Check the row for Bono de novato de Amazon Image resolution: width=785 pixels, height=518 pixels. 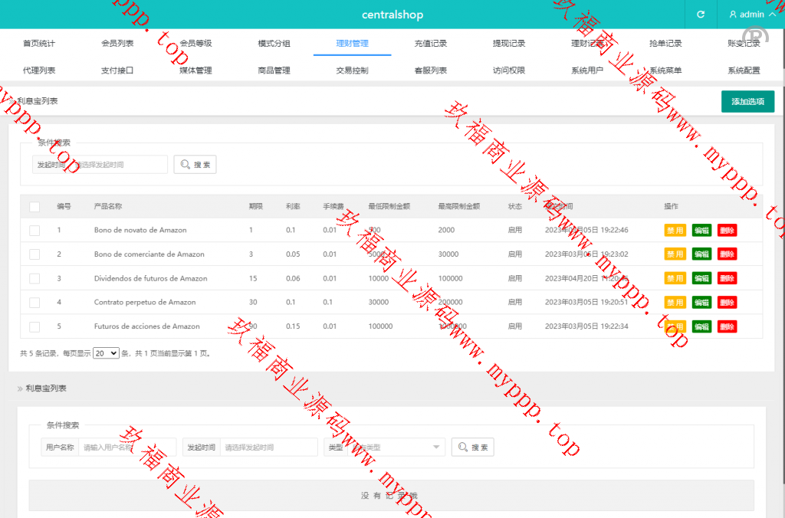34,230
